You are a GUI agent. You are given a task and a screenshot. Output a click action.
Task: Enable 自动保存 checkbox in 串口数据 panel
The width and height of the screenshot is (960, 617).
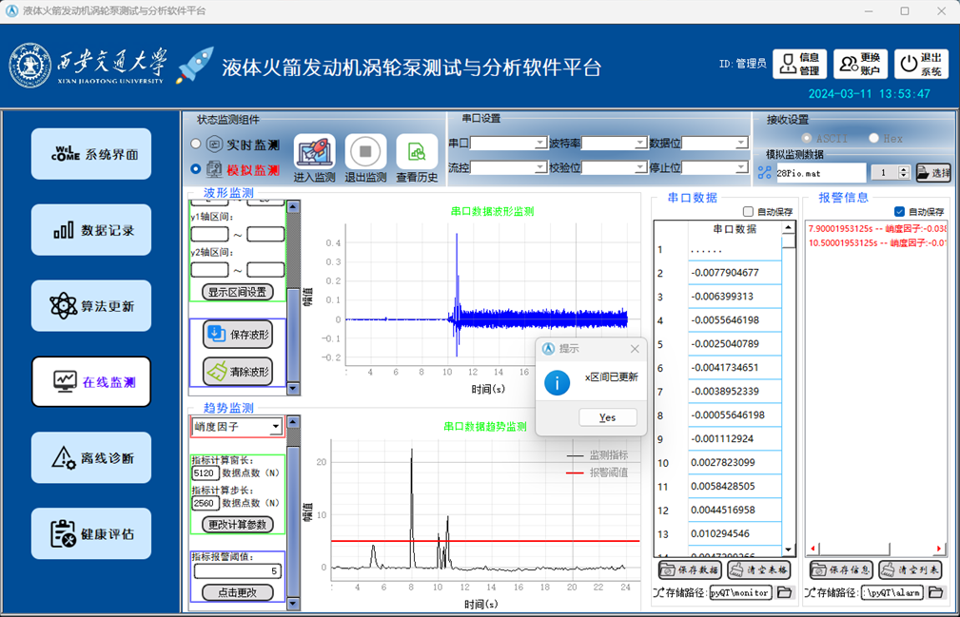(x=748, y=212)
